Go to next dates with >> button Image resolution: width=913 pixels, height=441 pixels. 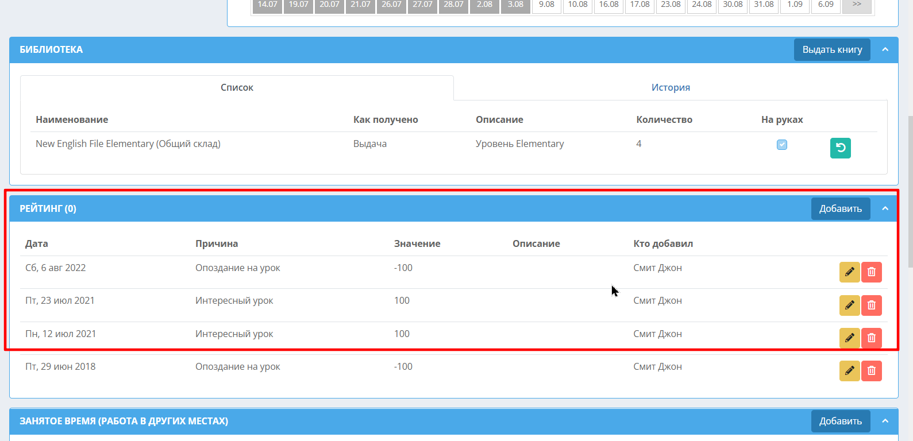coord(857,5)
